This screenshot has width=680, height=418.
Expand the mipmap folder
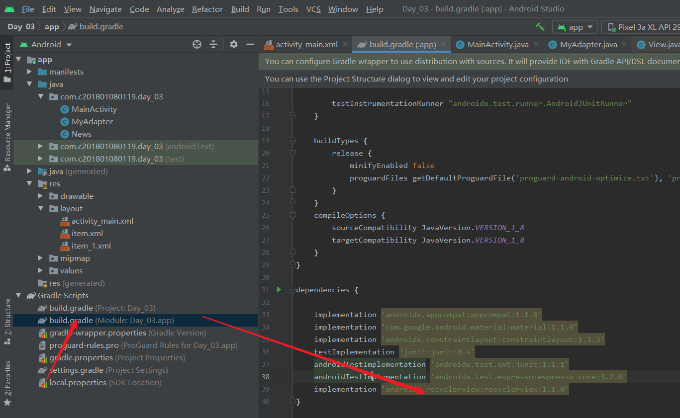(x=41, y=258)
